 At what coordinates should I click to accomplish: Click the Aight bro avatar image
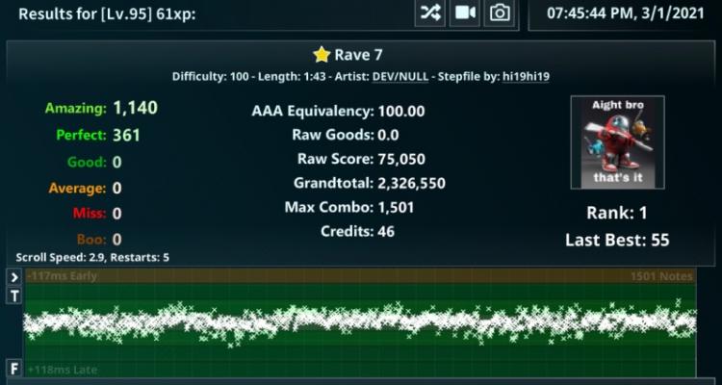pos(617,142)
